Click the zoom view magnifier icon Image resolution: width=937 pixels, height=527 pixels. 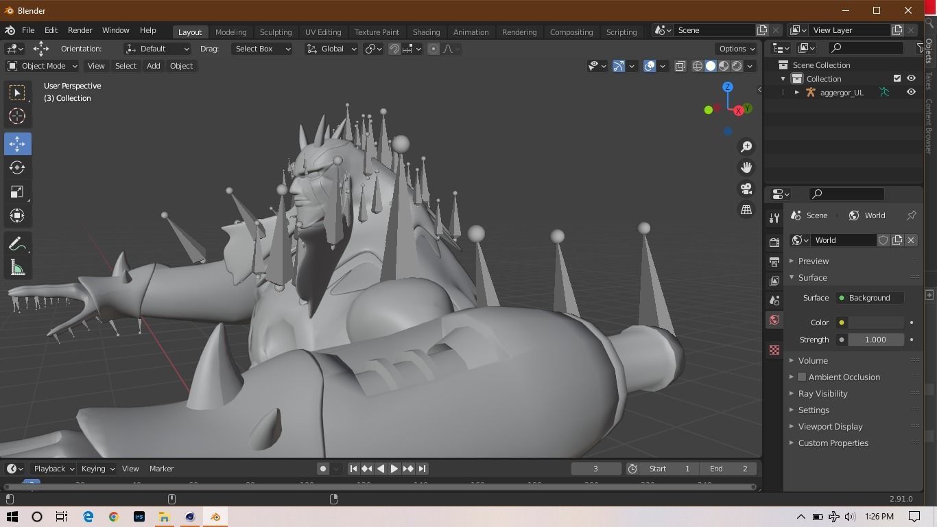click(746, 146)
